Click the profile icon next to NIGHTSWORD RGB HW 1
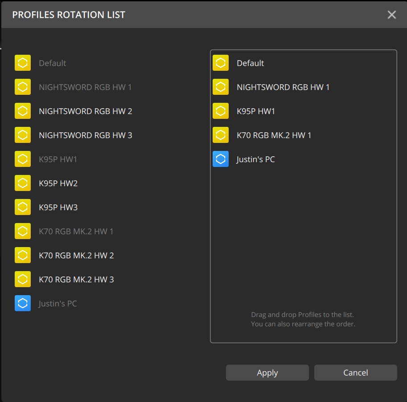Viewport: 407px width, 402px height. (x=23, y=87)
